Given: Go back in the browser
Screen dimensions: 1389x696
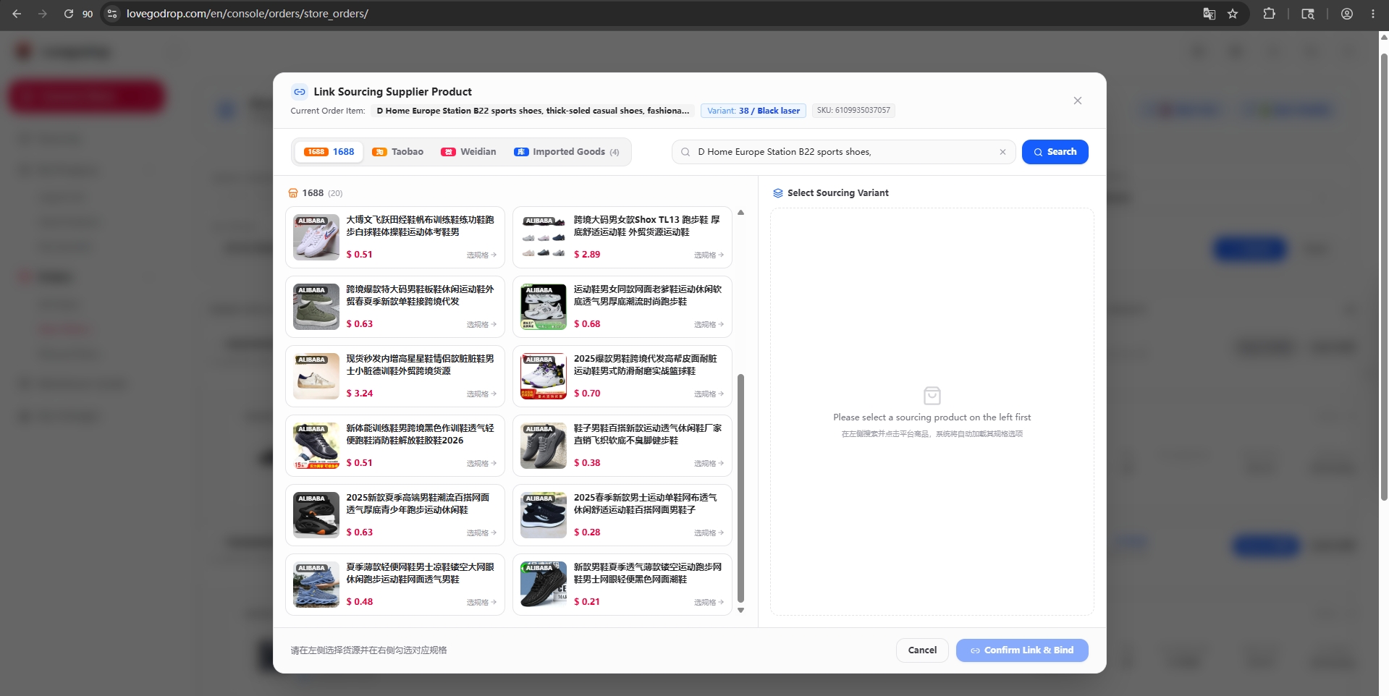Looking at the screenshot, I should pyautogui.click(x=17, y=14).
